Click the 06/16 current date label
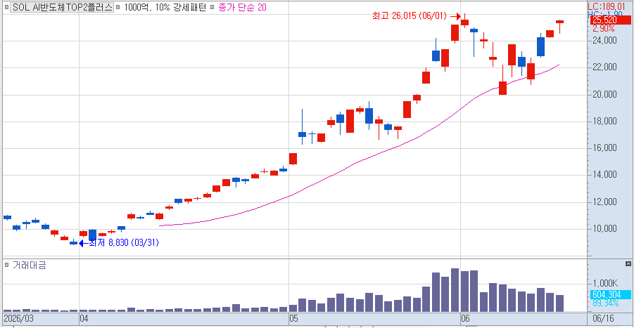The width and height of the screenshot is (634, 328). click(603, 319)
